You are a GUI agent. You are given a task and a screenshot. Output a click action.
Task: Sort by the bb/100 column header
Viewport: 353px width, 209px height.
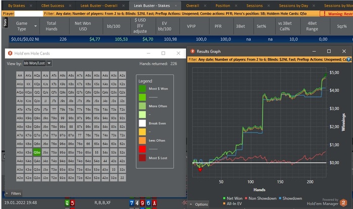pyautogui.click(x=113, y=26)
